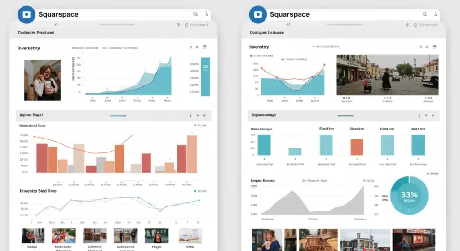The width and height of the screenshot is (460, 251).
Task: Click the teal progress indicator in the Rejunesaangs bar
Action: coord(345,116)
